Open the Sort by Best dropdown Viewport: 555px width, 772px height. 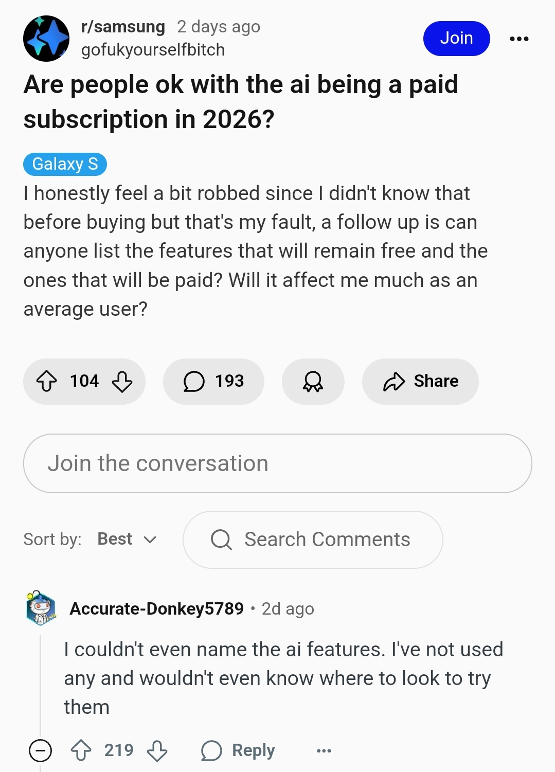pos(127,539)
